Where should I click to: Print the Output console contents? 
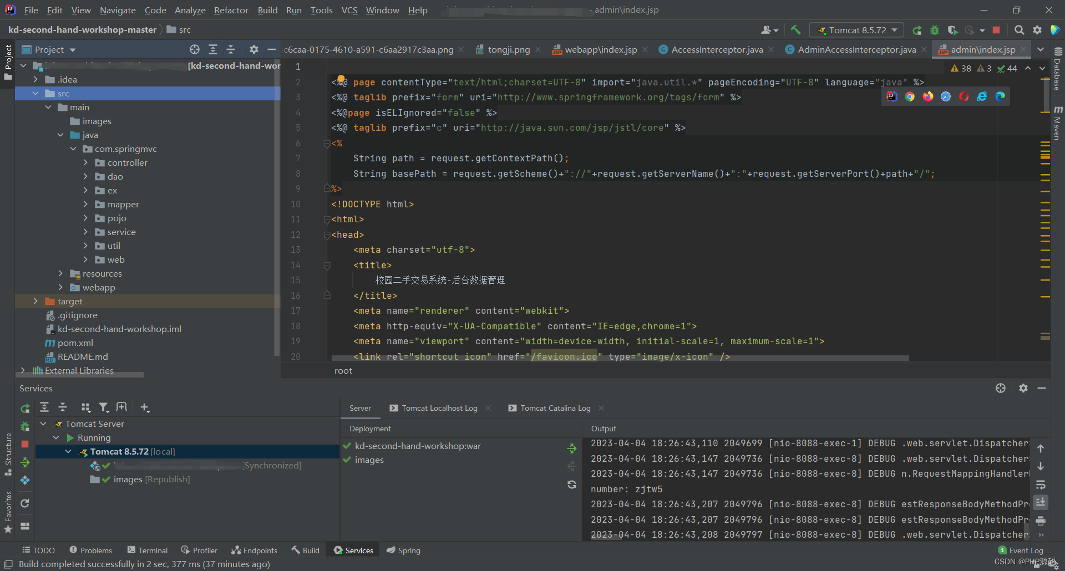click(x=1041, y=521)
